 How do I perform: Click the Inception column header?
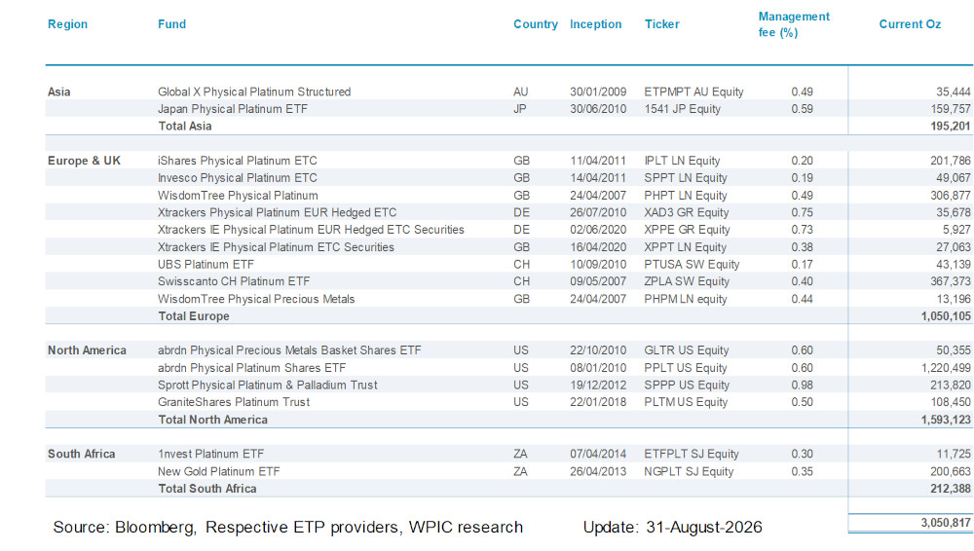point(595,24)
